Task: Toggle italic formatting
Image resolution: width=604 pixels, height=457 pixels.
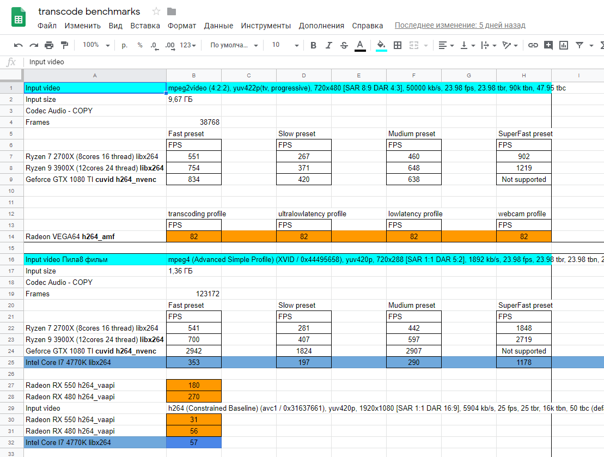Action: point(328,45)
